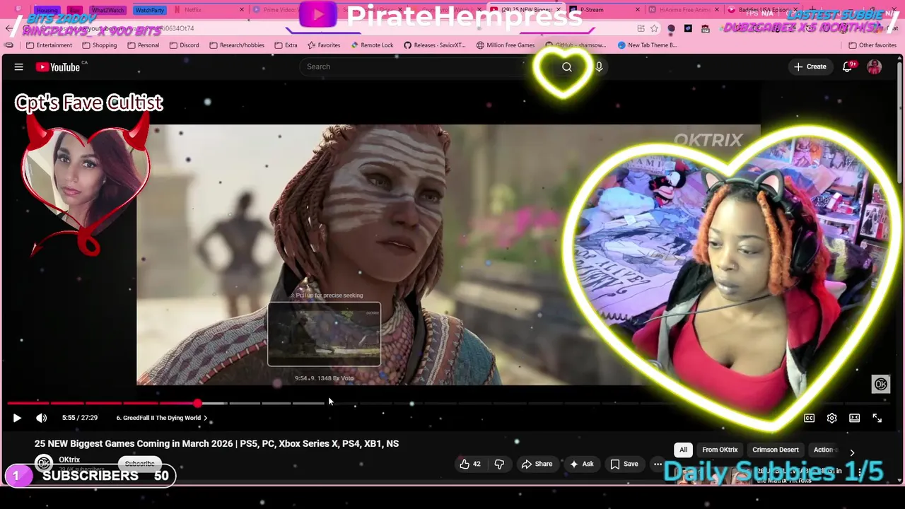The width and height of the screenshot is (905, 509).
Task: Play the paused video
Action: tap(17, 418)
